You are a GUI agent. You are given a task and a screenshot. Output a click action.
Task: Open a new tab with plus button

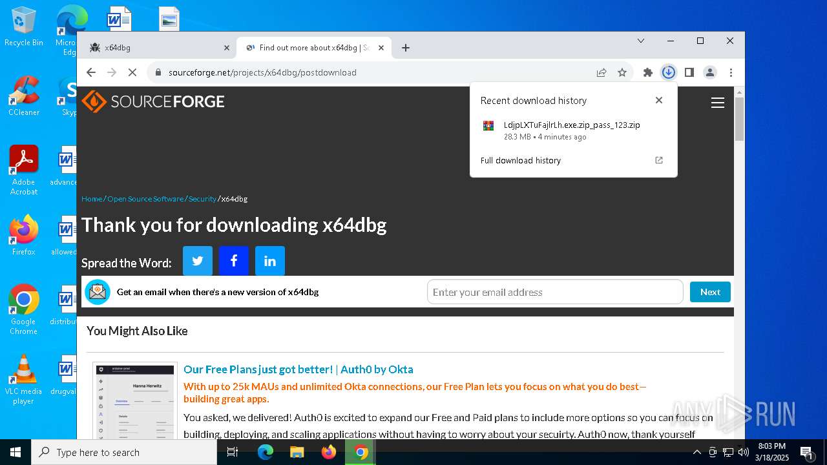(x=406, y=48)
